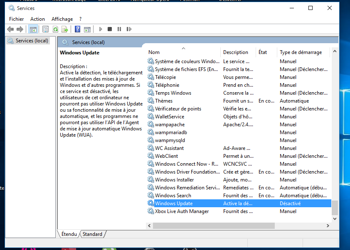Toggle the Show/Hide Console Tree icon
Image resolution: width=350 pixels, height=250 pixels.
pyautogui.click(x=33, y=29)
